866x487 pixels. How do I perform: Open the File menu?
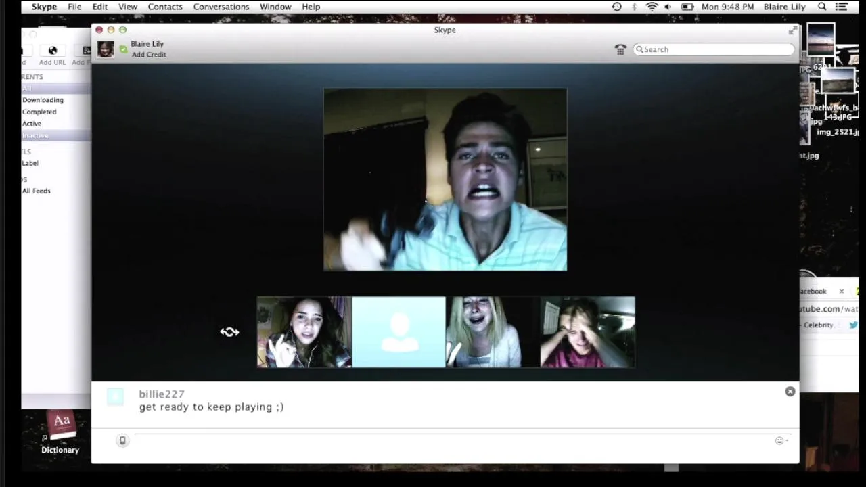click(x=74, y=7)
